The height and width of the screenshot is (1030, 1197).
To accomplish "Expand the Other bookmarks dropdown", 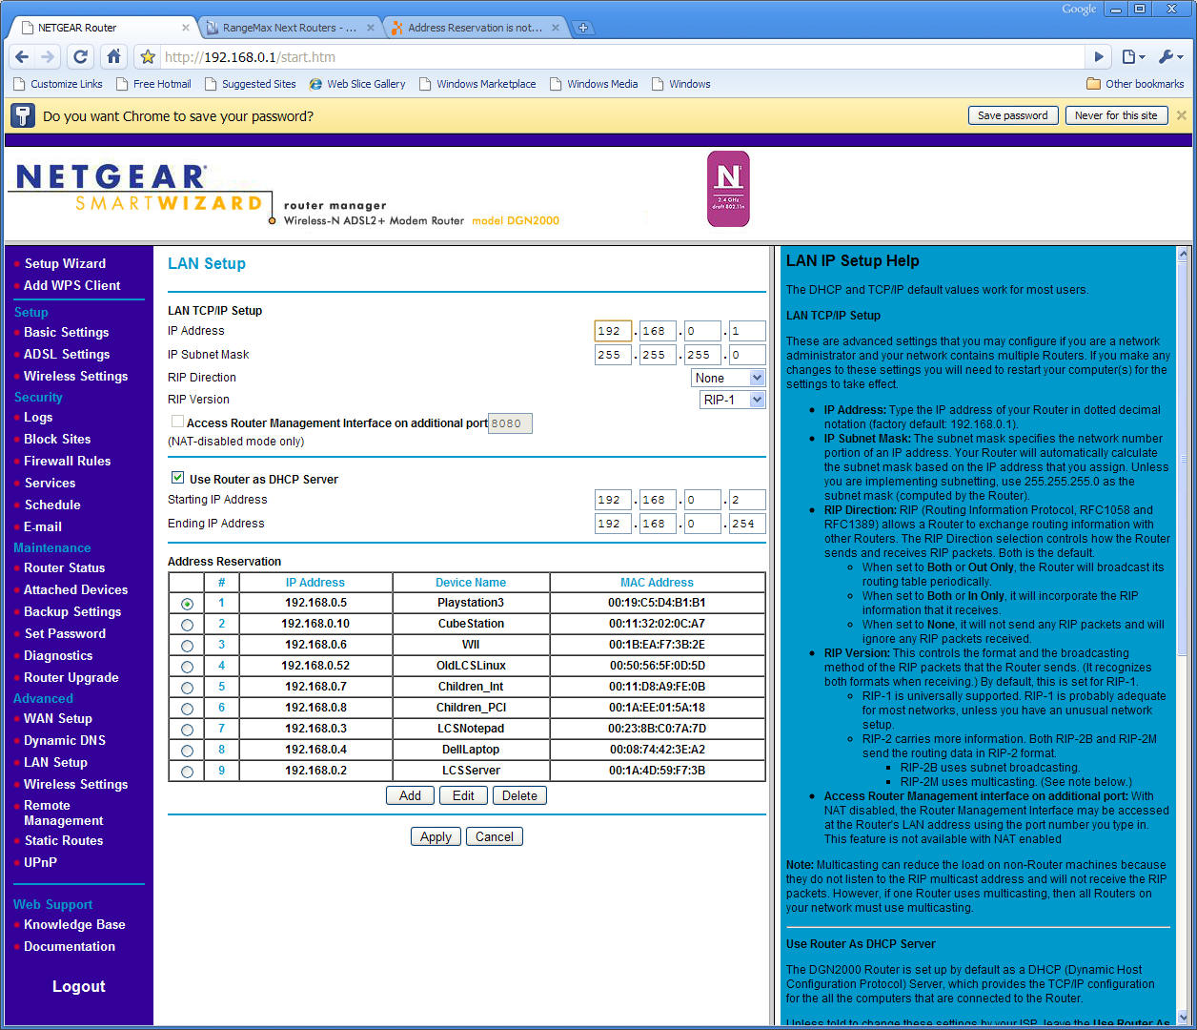I will point(1135,84).
